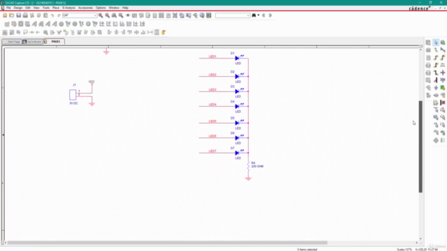Click the horizontal scrollbar left arrow
This screenshot has height=251, width=447.
click(x=5, y=243)
